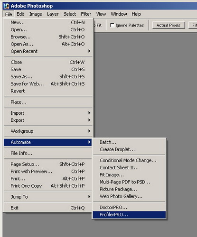Choose Print with Preview
Viewport: 197px width, 237px height.
tap(48, 172)
